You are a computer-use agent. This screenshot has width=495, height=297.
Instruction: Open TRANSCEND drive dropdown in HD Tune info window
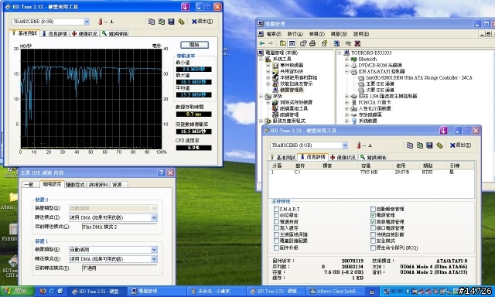pyautogui.click(x=345, y=145)
